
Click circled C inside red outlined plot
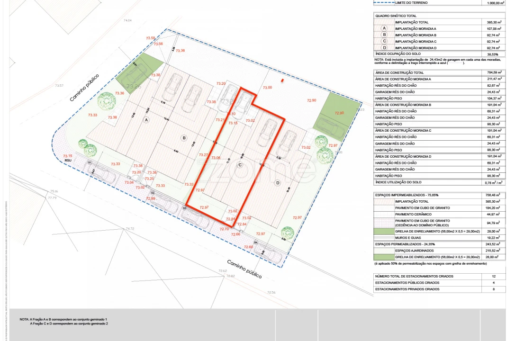(240, 165)
